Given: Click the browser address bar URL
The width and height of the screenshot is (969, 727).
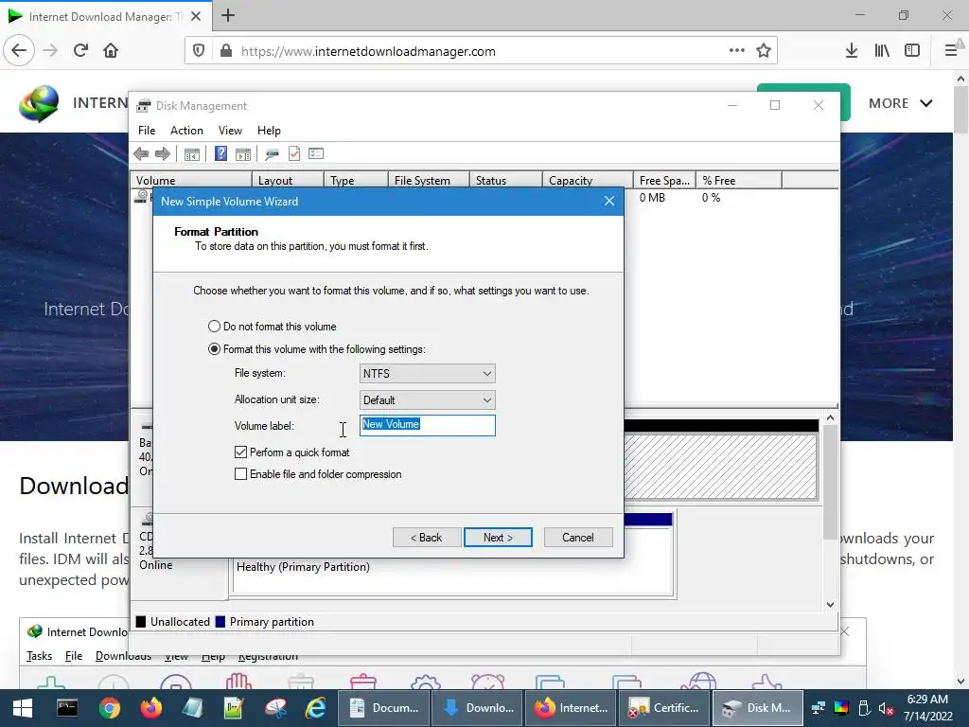Looking at the screenshot, I should coord(368,51).
